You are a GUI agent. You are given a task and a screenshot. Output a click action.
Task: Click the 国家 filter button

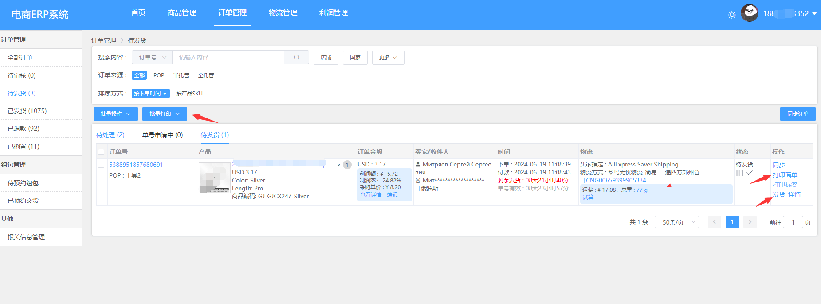pos(355,58)
